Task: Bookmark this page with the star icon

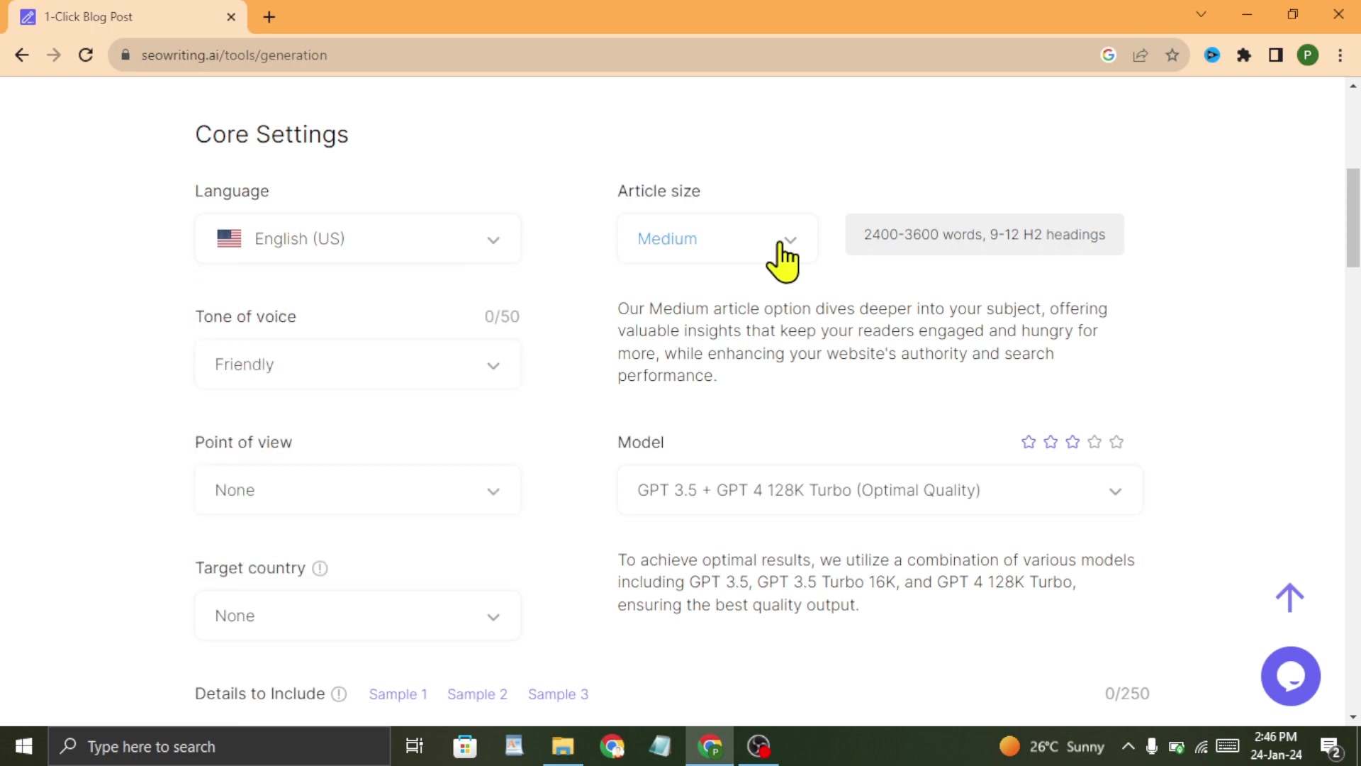Action: pyautogui.click(x=1172, y=55)
